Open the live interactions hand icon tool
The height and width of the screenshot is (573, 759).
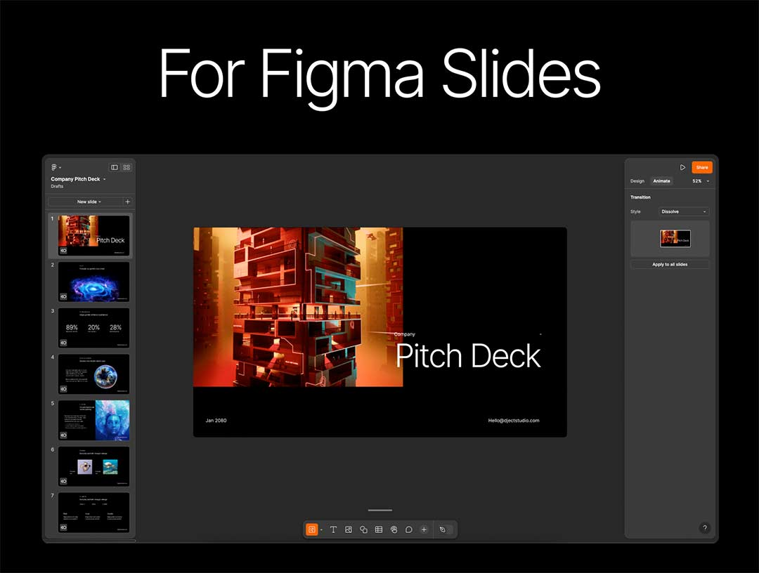(394, 529)
